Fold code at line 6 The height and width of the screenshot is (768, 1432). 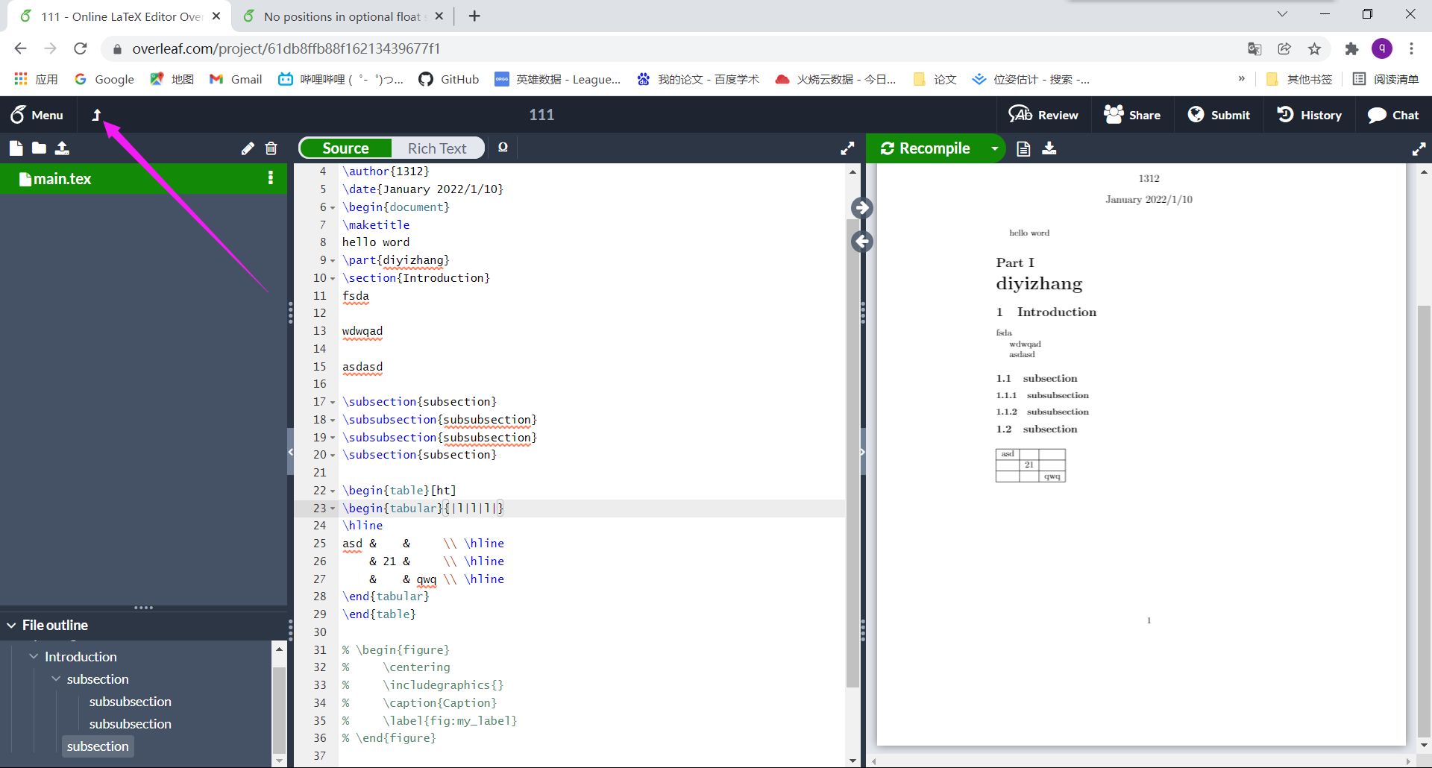click(x=333, y=207)
